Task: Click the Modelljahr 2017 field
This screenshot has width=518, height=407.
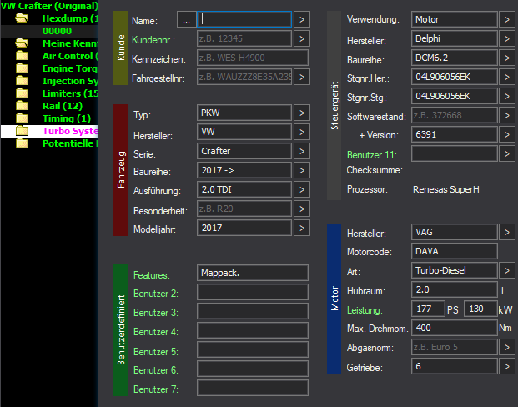Action: coord(244,228)
